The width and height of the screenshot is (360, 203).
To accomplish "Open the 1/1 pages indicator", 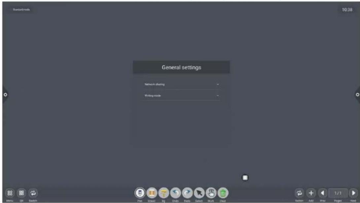I will 338,193.
